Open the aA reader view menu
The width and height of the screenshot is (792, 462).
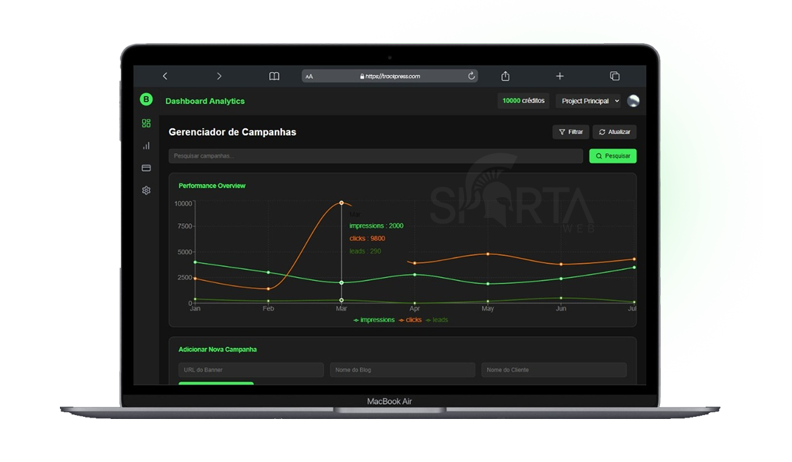[309, 77]
